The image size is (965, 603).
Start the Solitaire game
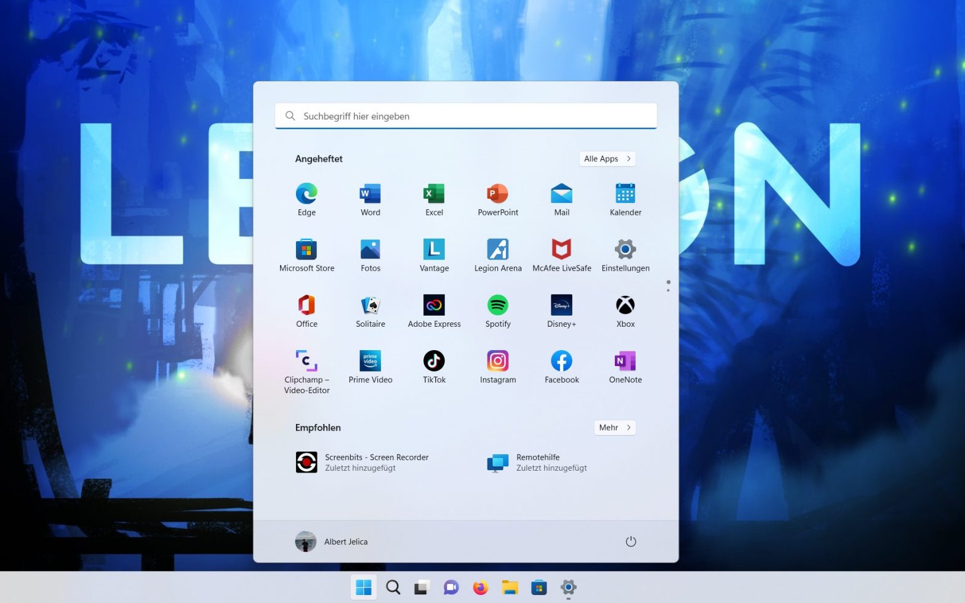coord(370,311)
